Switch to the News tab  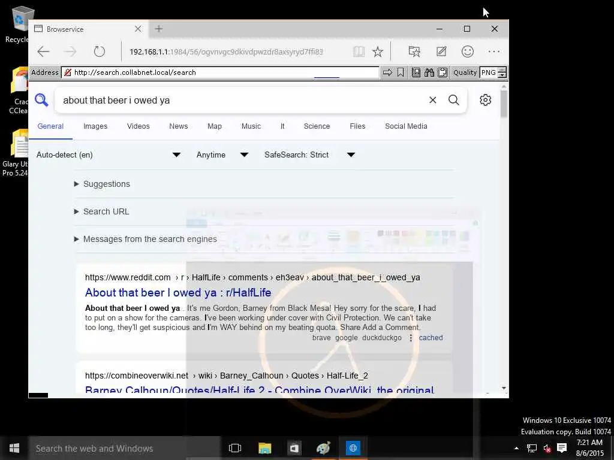[179, 126]
